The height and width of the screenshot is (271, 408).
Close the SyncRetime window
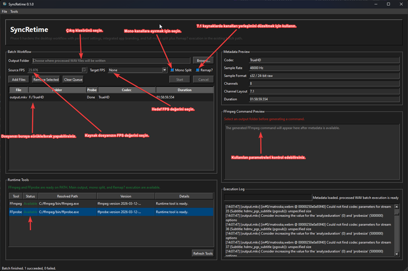coord(401,4)
